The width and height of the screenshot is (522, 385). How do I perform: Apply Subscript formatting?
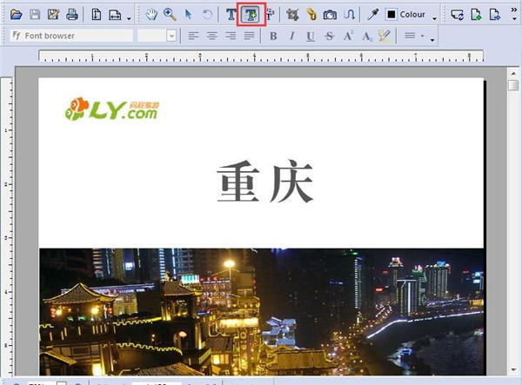click(367, 36)
